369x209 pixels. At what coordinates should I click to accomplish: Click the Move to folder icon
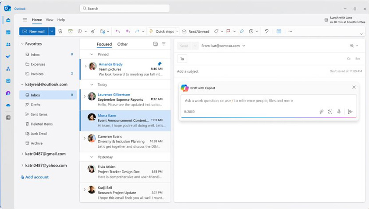103,31
